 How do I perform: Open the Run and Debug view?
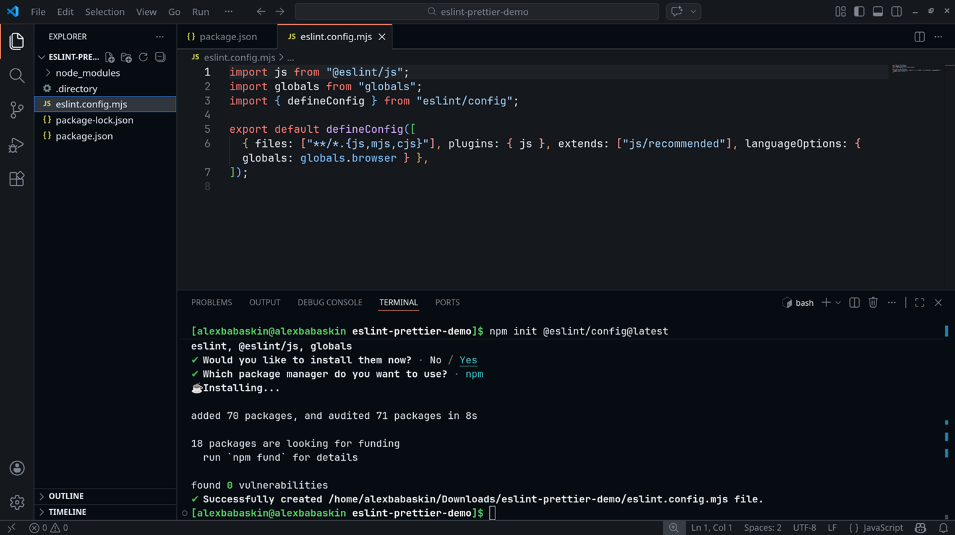[17, 145]
